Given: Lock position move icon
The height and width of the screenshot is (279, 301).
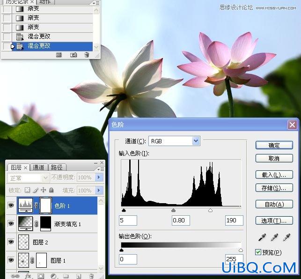Looking at the screenshot, I should [44, 190].
